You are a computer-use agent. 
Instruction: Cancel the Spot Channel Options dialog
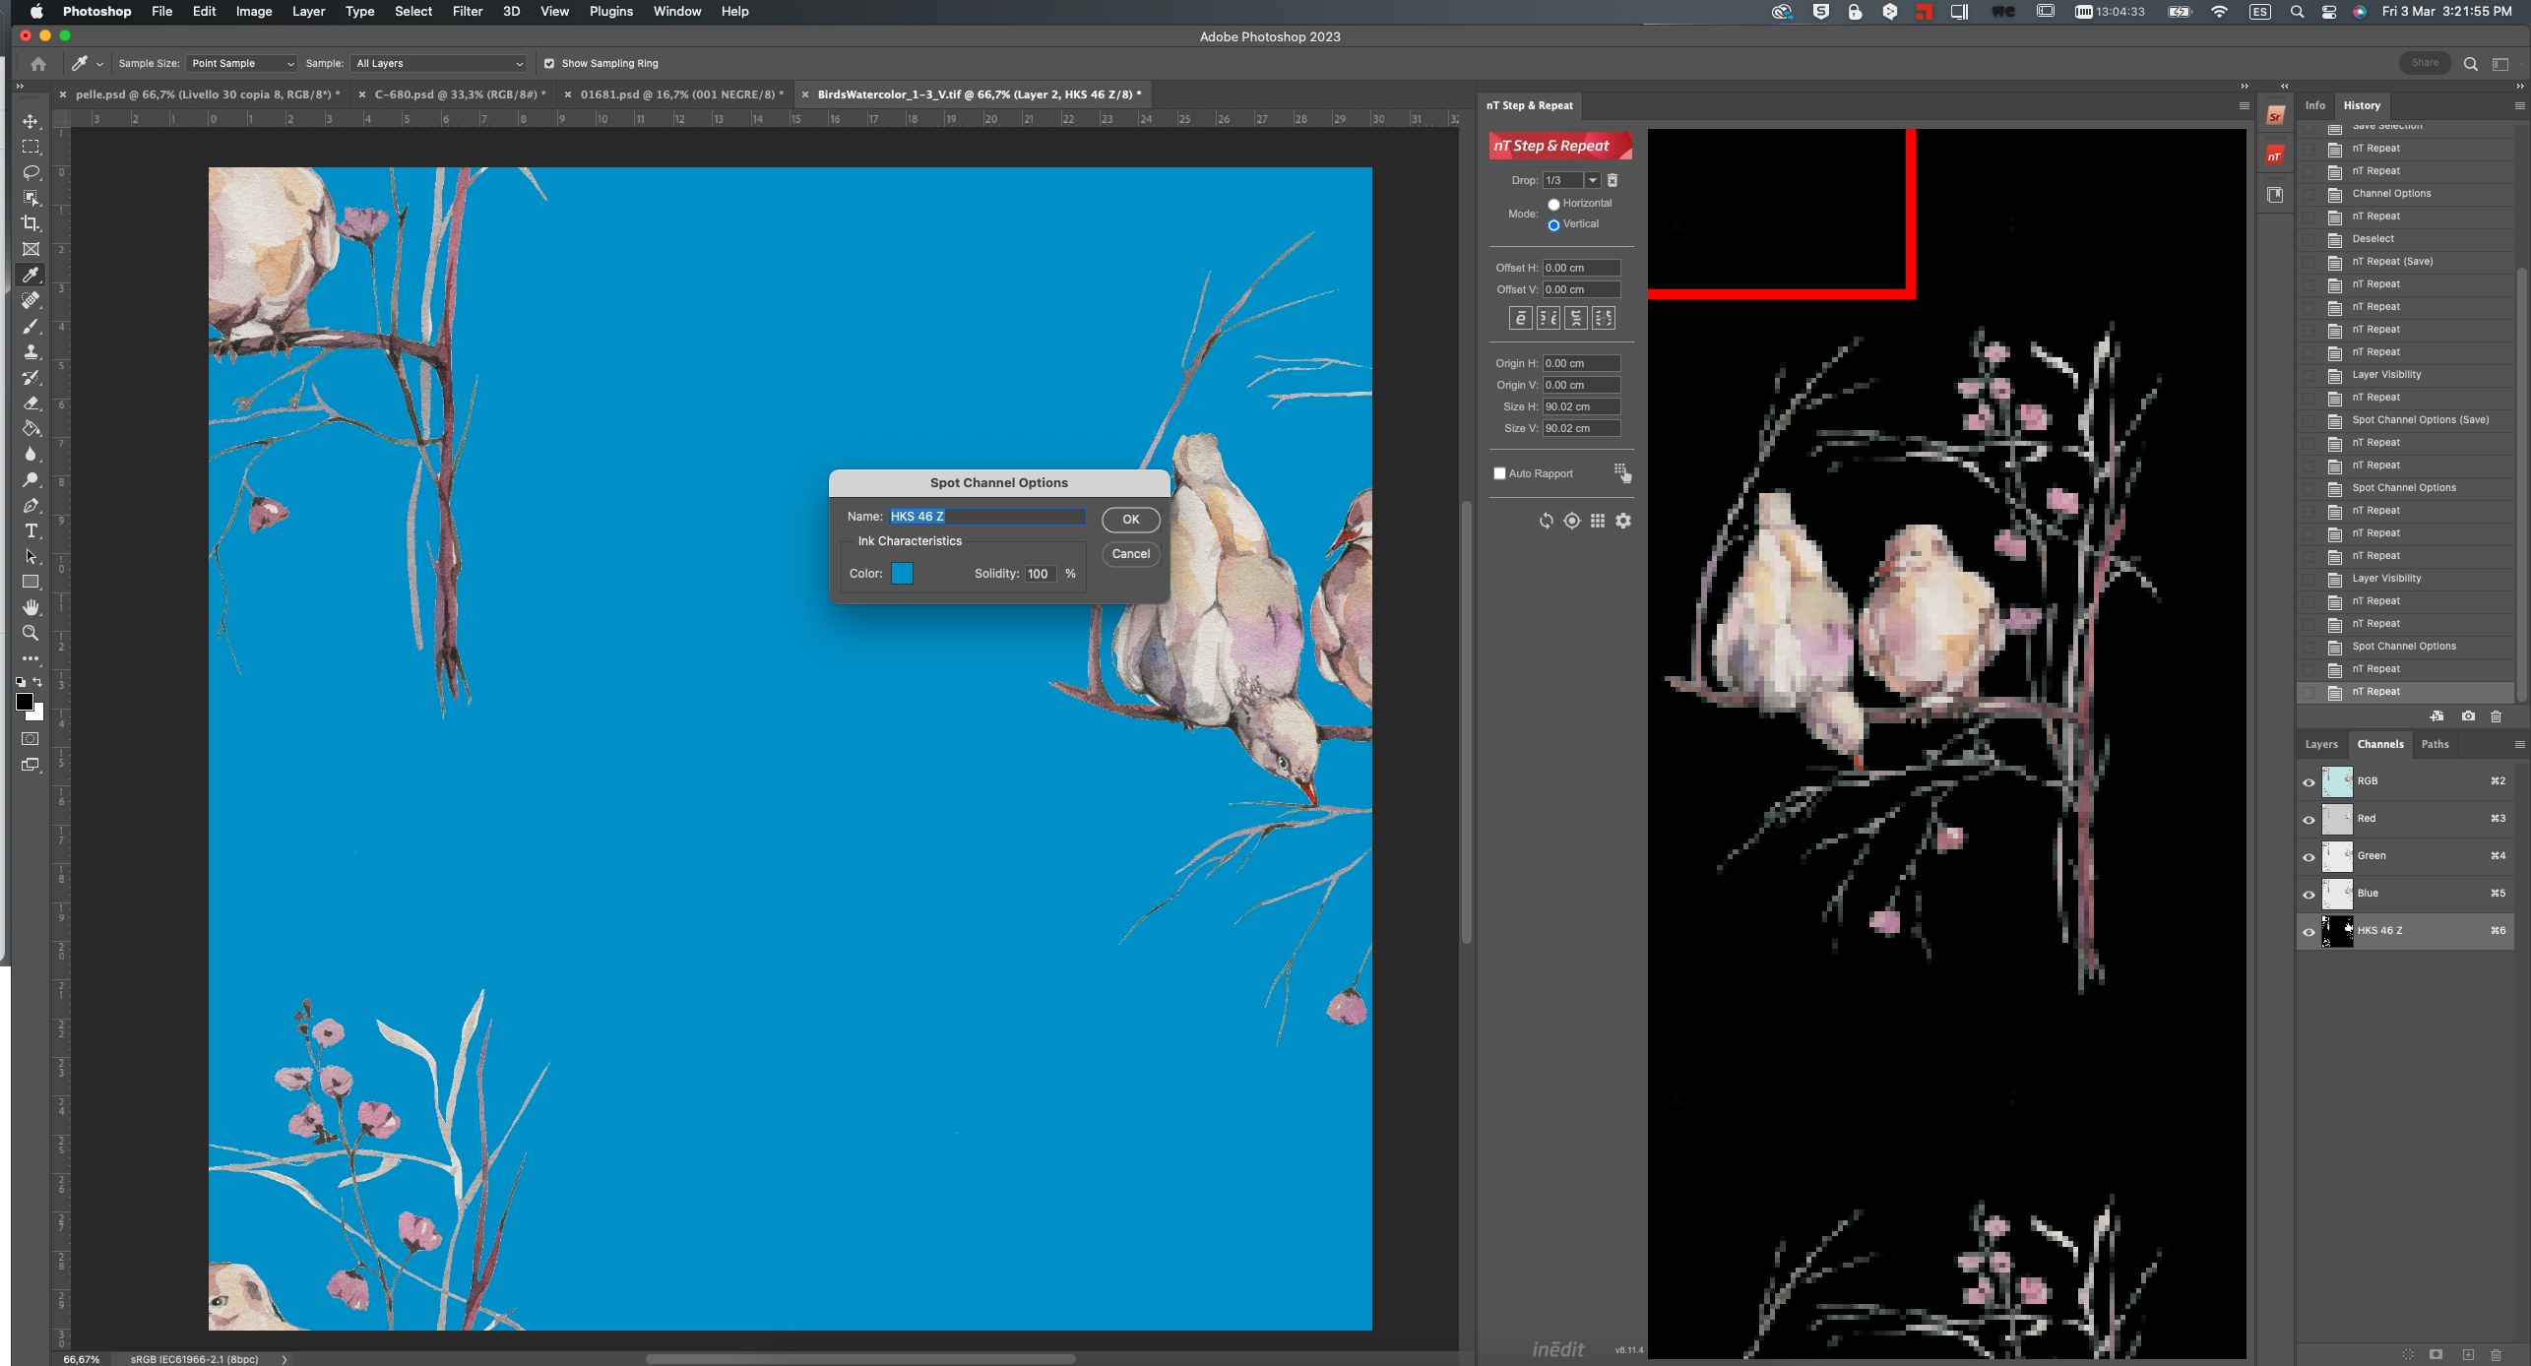point(1130,553)
